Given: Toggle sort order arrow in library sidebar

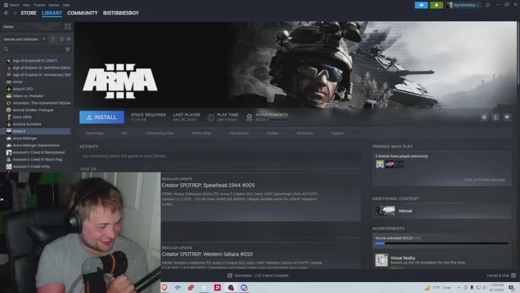Looking at the screenshot, I should coord(53,39).
